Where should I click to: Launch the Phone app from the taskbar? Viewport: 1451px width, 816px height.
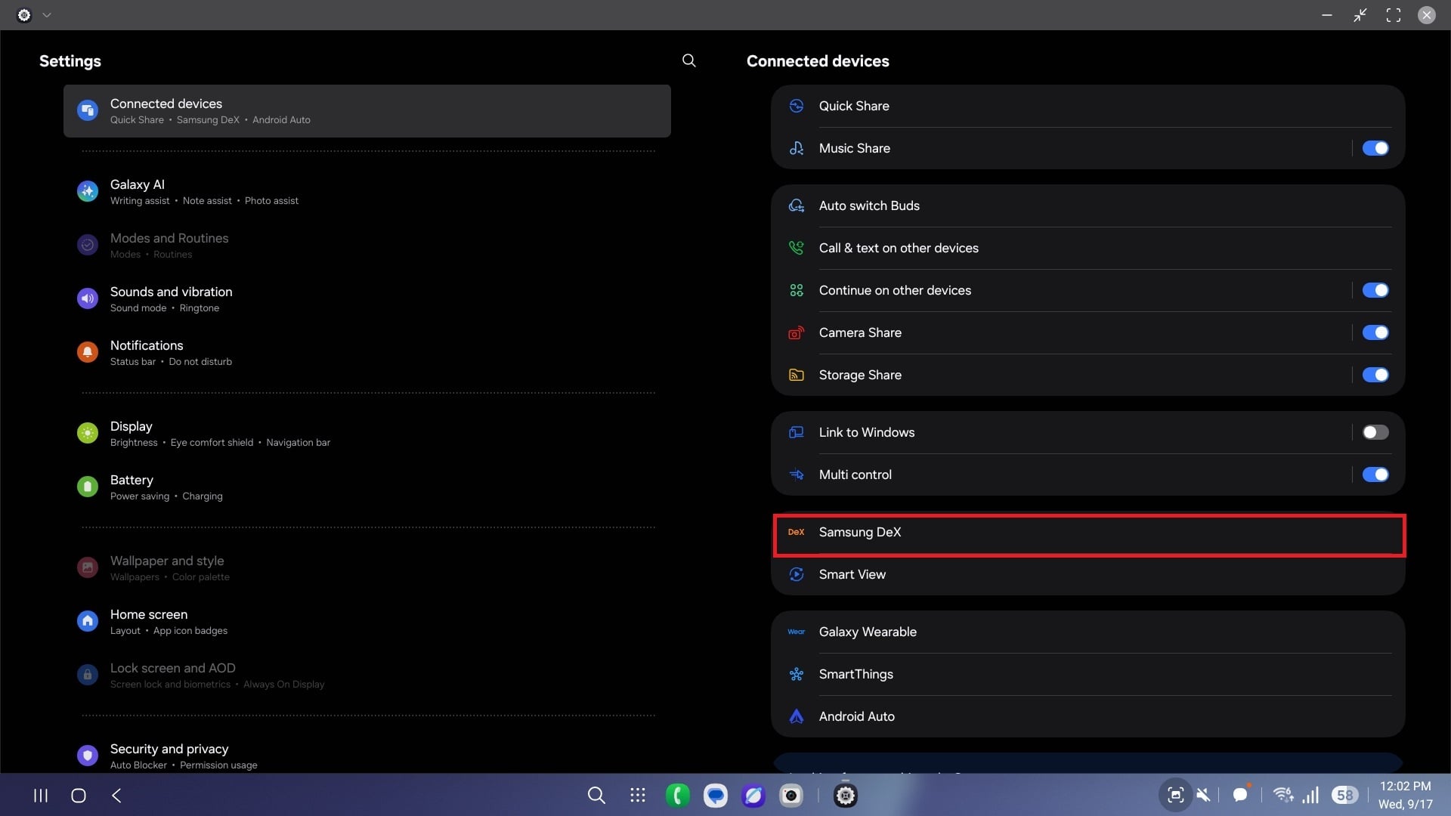pyautogui.click(x=677, y=795)
